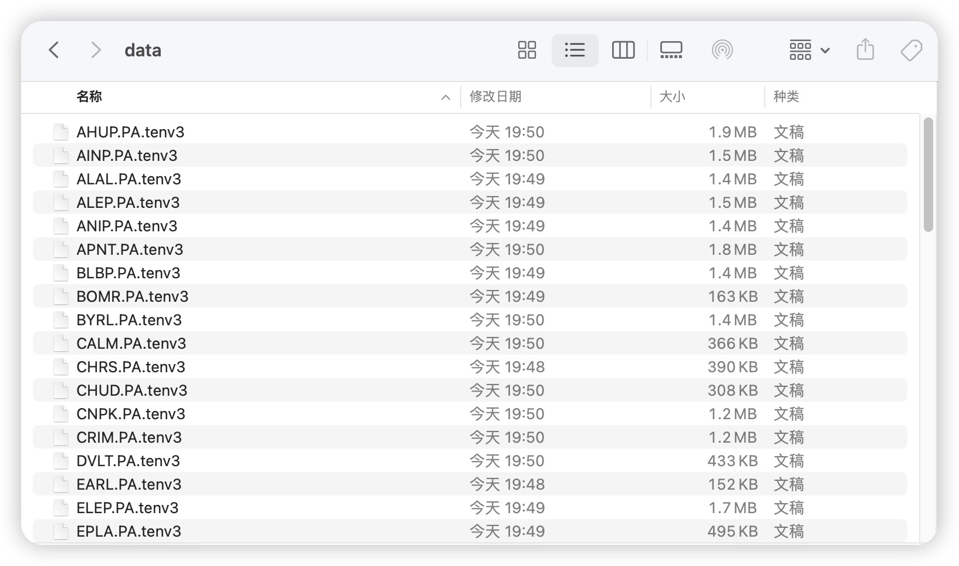959x566 pixels.
Task: Click file icon of CHRS.PA.tenv3
Action: click(61, 367)
